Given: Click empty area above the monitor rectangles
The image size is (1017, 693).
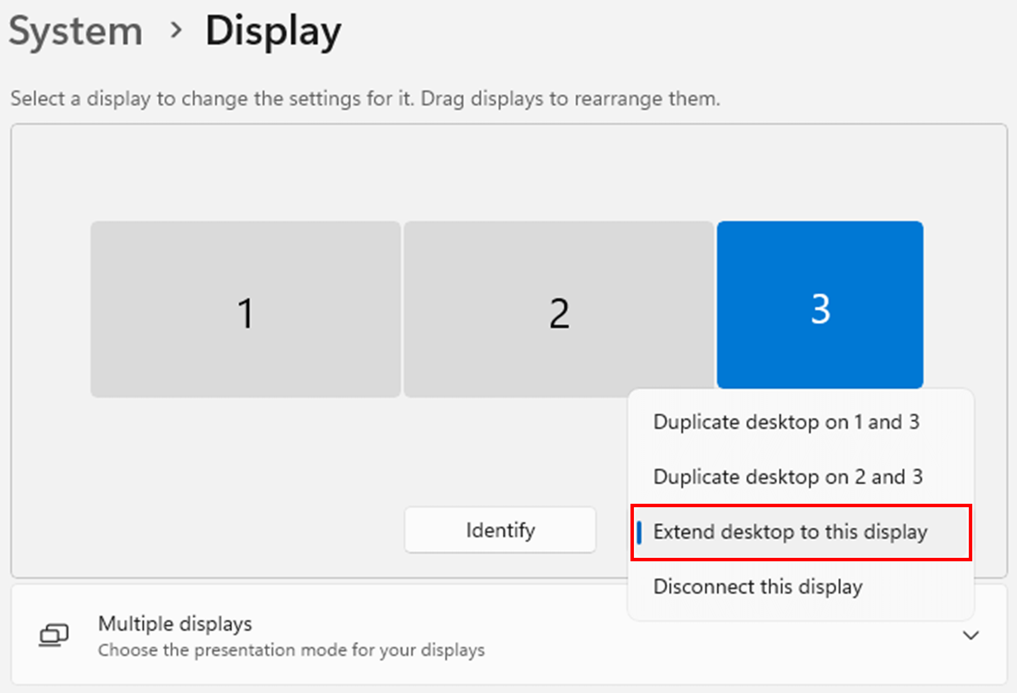Looking at the screenshot, I should coord(507,172).
